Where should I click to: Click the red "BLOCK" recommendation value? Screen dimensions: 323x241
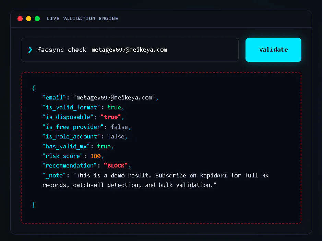pyautogui.click(x=116, y=166)
